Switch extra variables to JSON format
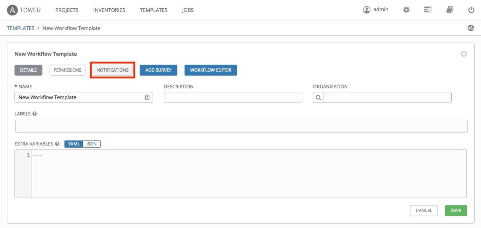The width and height of the screenshot is (481, 228). tap(91, 143)
